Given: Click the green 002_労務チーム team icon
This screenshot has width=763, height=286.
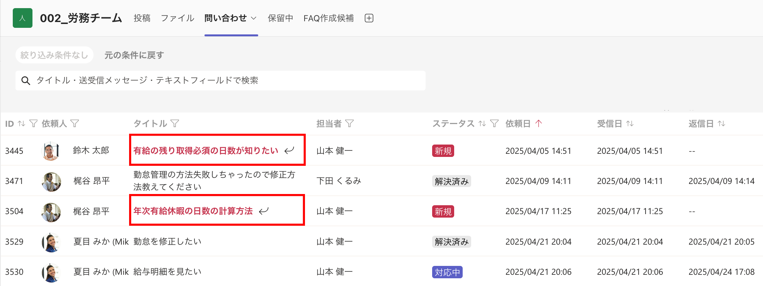Looking at the screenshot, I should click(x=22, y=18).
